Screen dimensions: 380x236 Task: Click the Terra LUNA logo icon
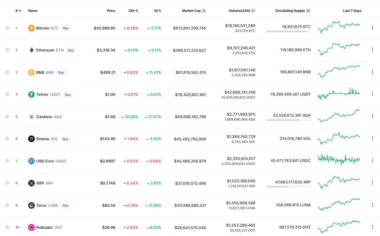[31, 205]
